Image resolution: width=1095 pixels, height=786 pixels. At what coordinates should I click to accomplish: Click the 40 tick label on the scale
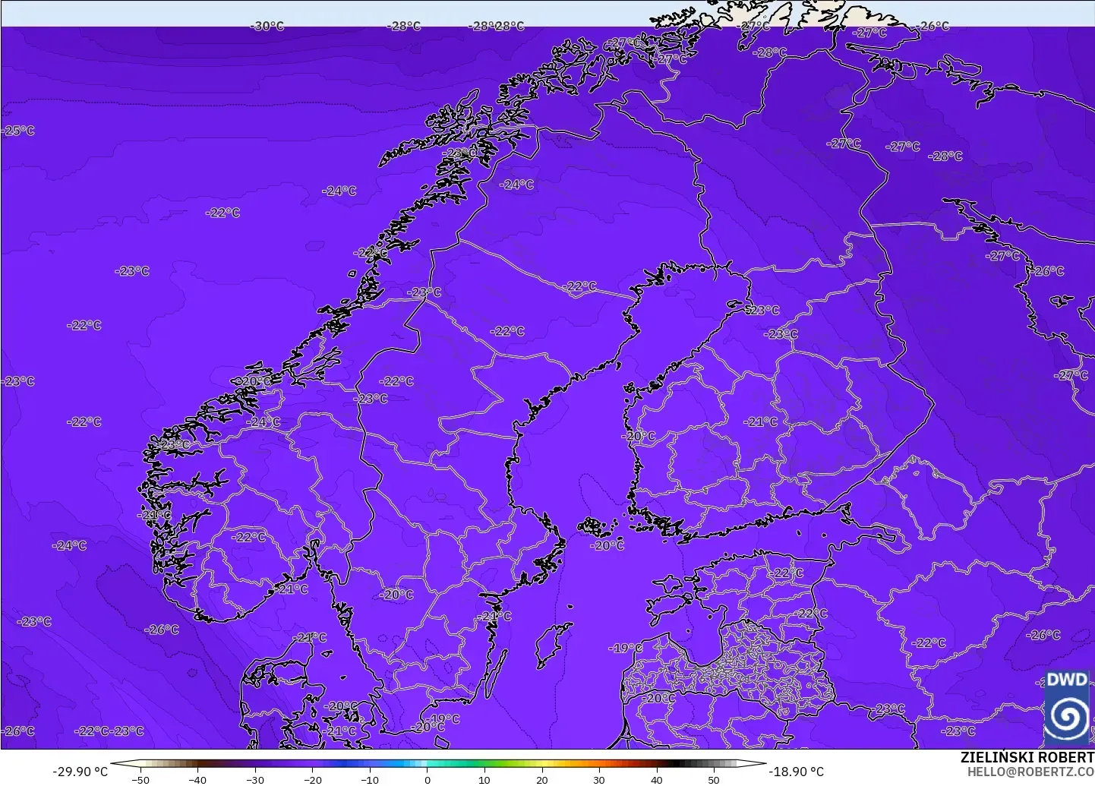pyautogui.click(x=657, y=779)
